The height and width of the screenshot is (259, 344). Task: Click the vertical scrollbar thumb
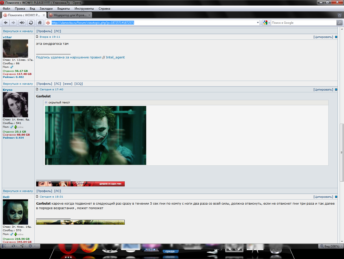click(x=342, y=153)
